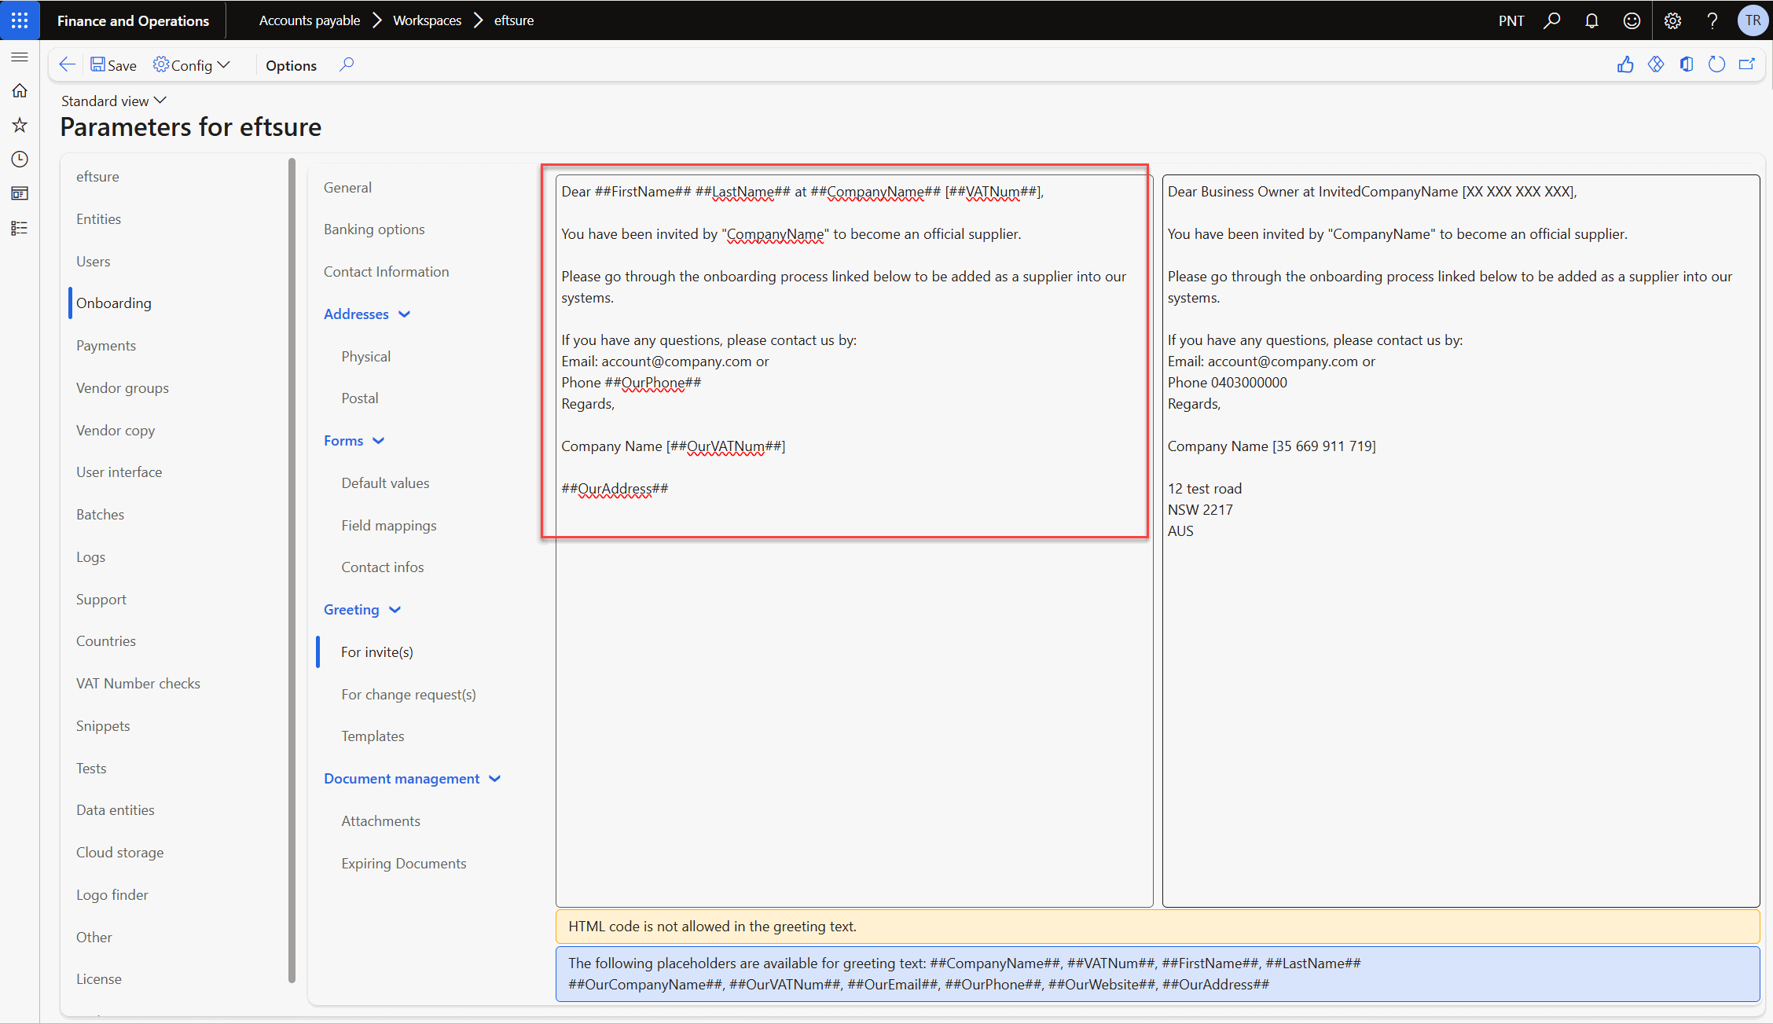Select Physical under Addresses

click(366, 357)
